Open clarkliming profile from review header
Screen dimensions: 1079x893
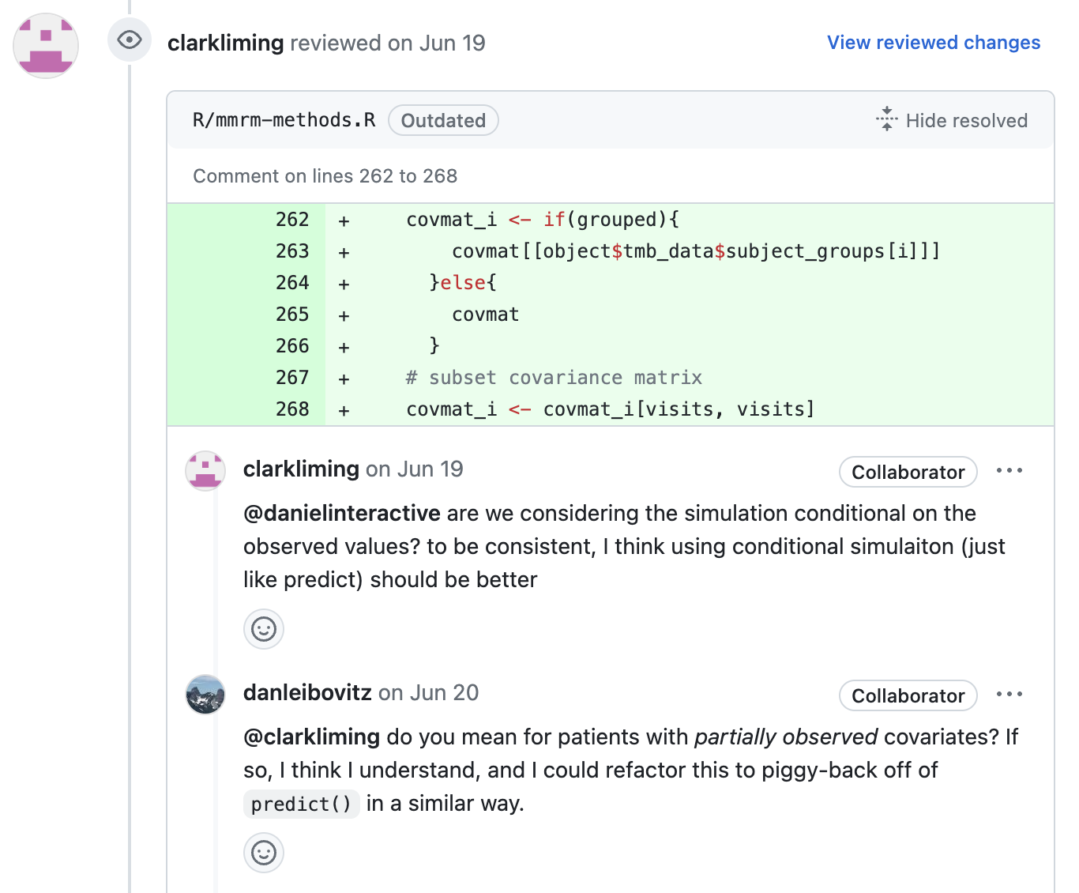(225, 43)
